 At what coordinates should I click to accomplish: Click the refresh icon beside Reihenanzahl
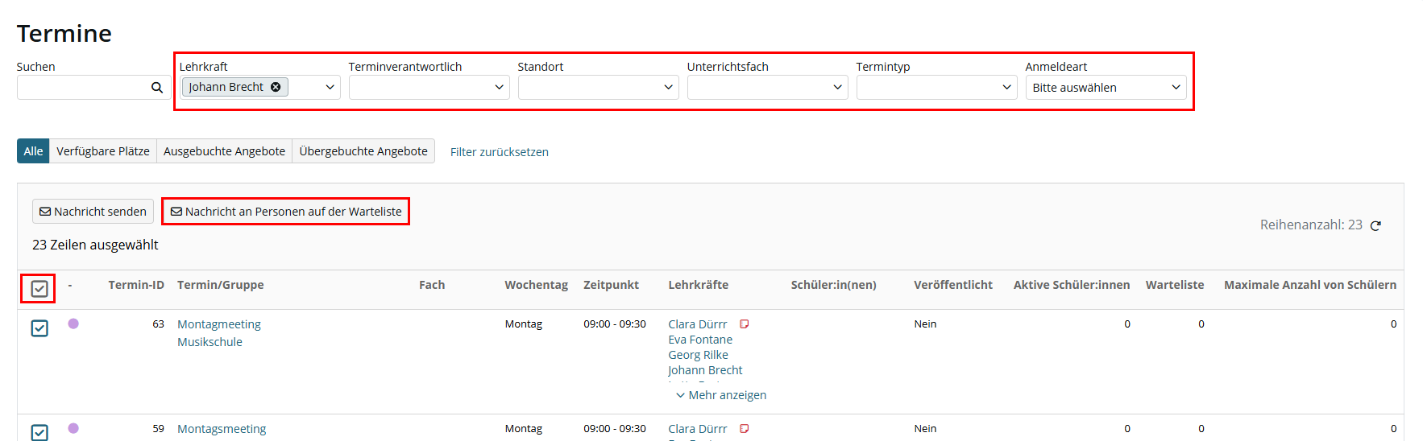(x=1375, y=226)
